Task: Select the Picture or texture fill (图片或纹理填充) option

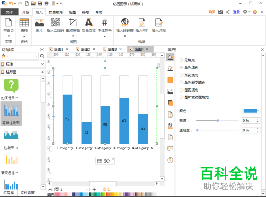Action: tap(181, 97)
